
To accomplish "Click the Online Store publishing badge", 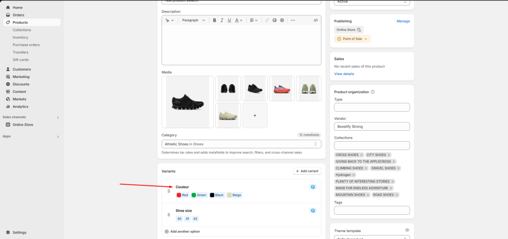I will [349, 29].
